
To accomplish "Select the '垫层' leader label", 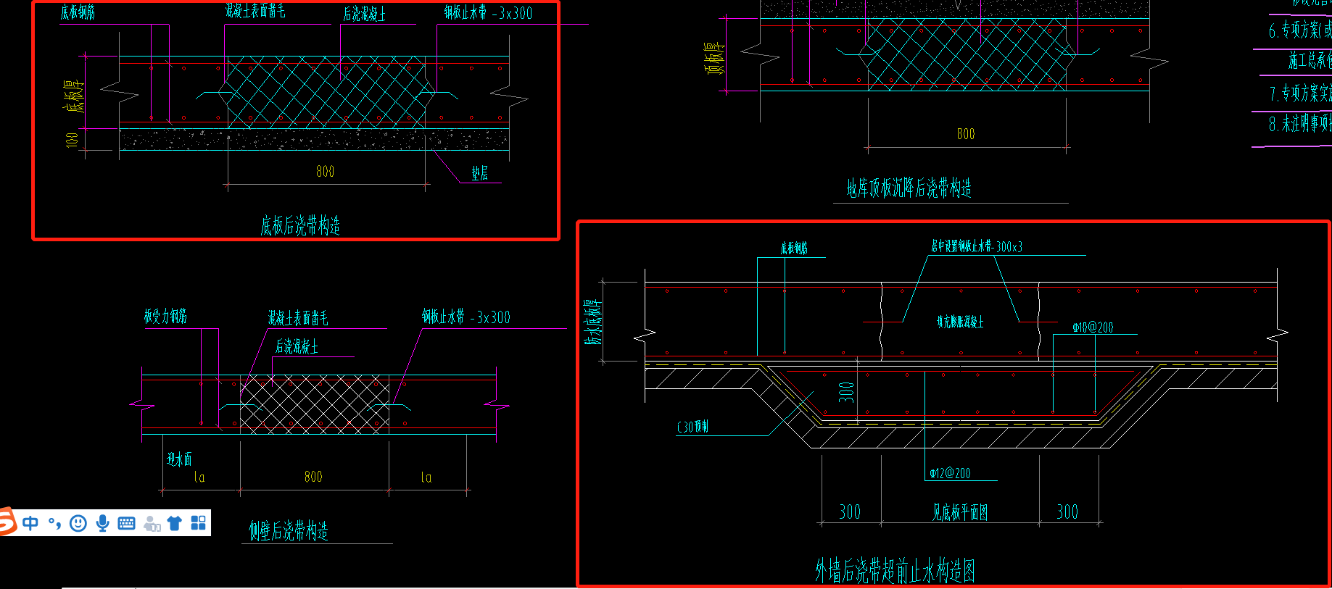I will tap(480, 173).
